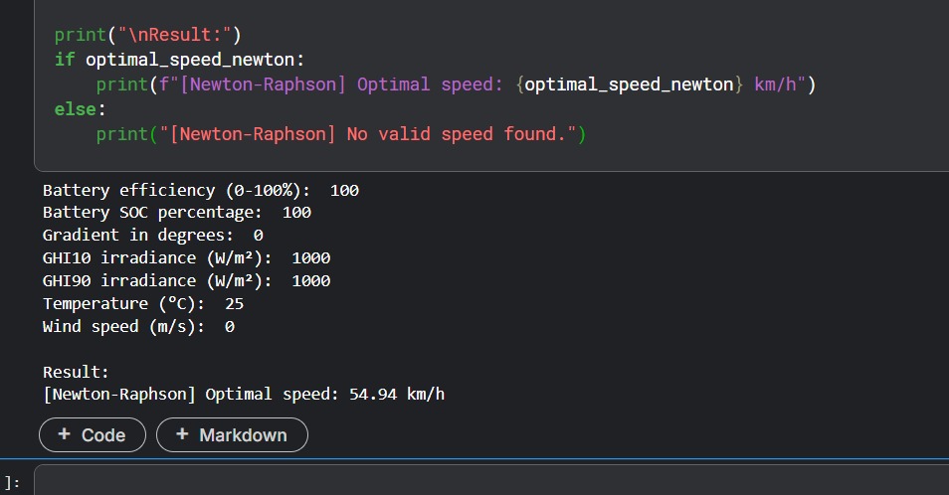Click the Gradient in degrees output line

click(152, 236)
